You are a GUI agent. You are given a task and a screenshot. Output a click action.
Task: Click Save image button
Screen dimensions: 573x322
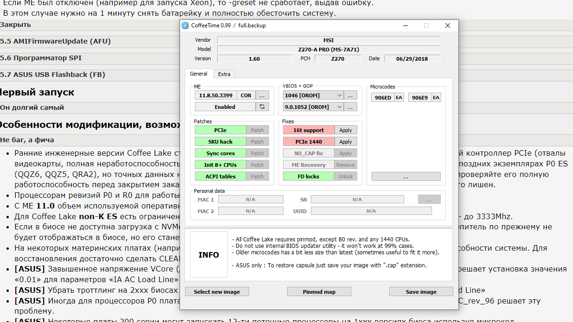(421, 291)
